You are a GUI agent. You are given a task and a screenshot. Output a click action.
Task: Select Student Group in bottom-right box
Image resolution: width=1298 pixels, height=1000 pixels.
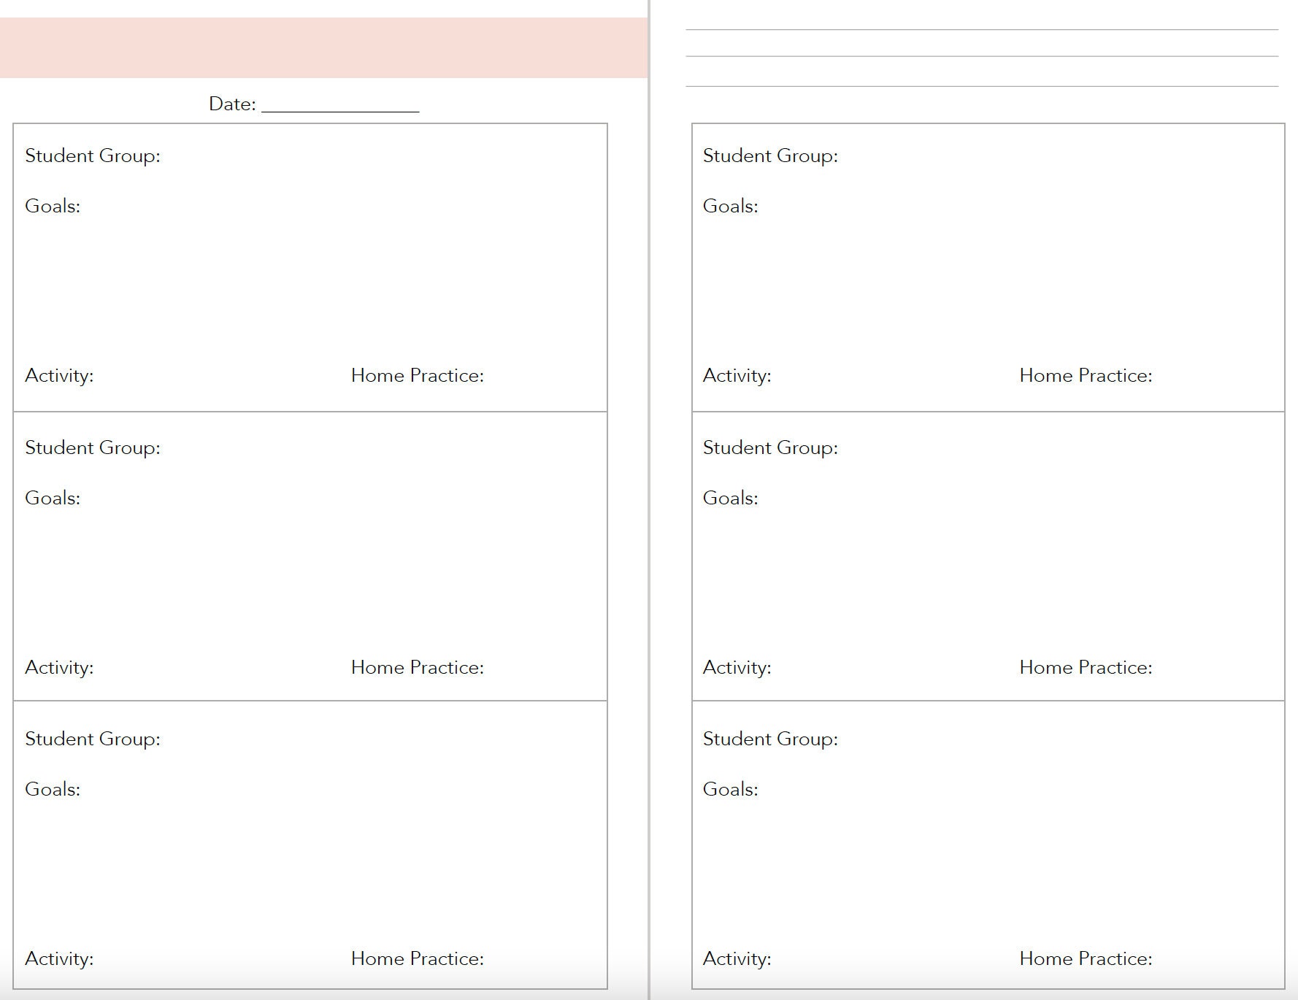(x=770, y=739)
